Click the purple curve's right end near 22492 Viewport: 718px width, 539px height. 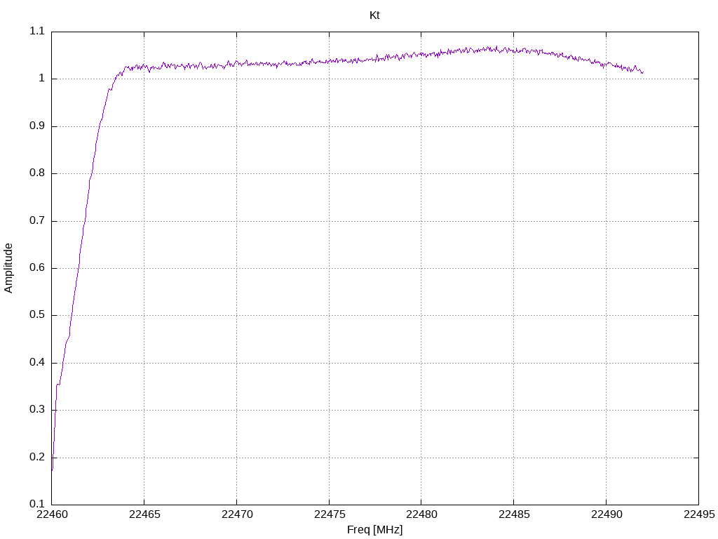pyautogui.click(x=643, y=72)
